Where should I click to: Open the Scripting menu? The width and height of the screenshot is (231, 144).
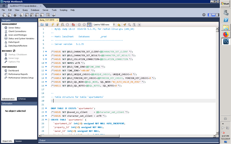(x=63, y=10)
